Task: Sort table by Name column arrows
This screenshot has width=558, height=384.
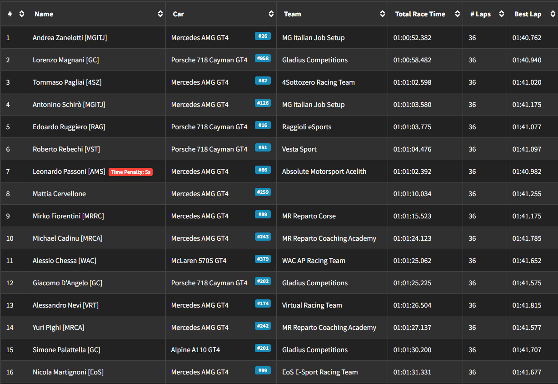Action: 160,14
